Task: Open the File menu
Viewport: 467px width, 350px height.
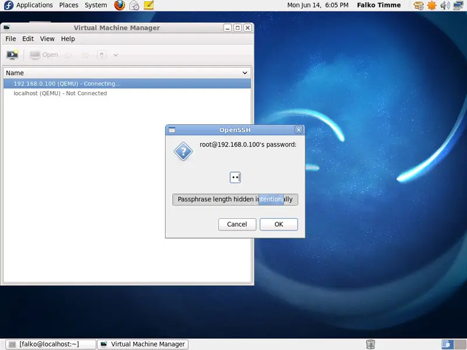Action: pyautogui.click(x=11, y=38)
